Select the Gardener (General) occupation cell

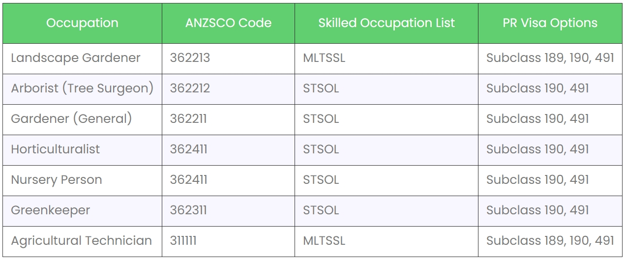click(x=71, y=119)
